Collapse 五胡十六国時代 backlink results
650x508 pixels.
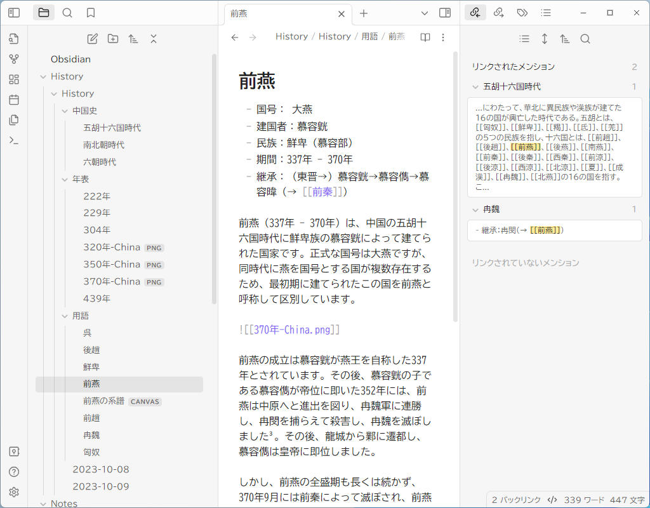pyautogui.click(x=475, y=86)
